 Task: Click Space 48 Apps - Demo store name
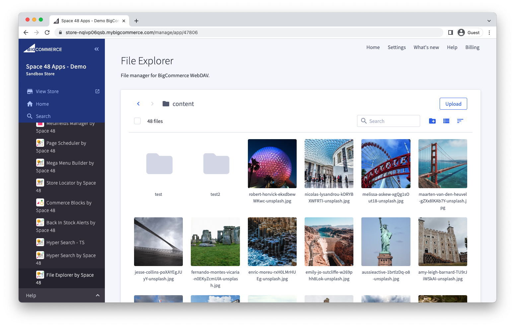(56, 67)
